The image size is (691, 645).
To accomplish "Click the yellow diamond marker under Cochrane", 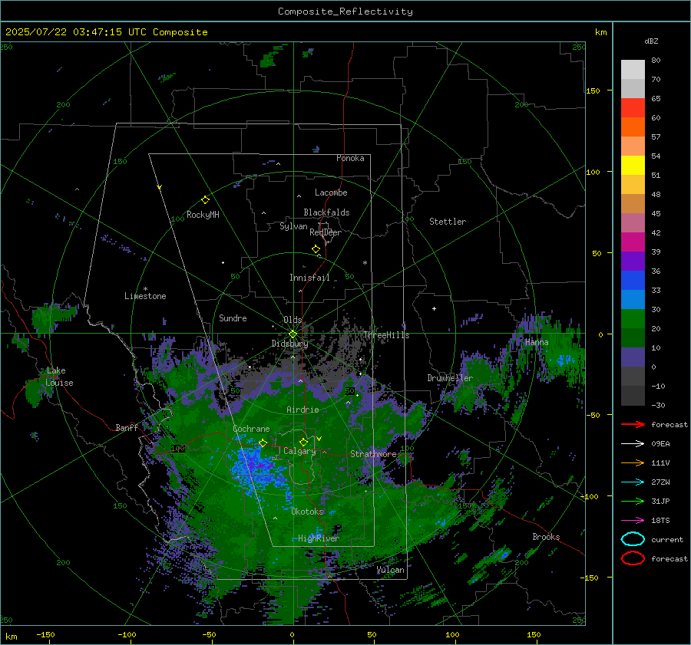I will tap(263, 443).
